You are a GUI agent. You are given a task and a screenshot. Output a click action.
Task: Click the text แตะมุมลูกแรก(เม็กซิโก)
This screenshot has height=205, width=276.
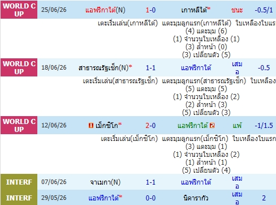click(195, 139)
